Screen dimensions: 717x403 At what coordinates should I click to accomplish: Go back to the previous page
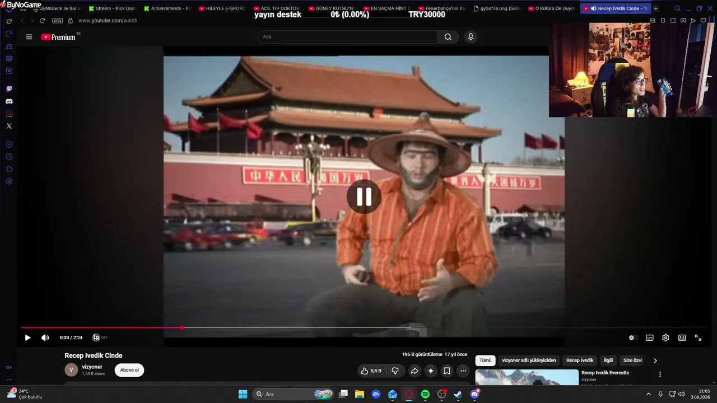tap(22, 21)
